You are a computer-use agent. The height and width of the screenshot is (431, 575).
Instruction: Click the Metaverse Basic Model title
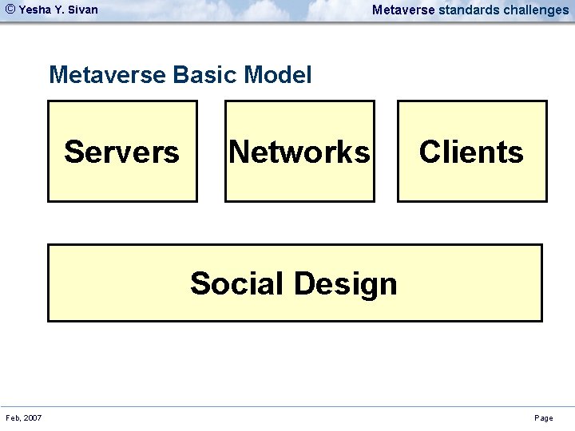[180, 75]
